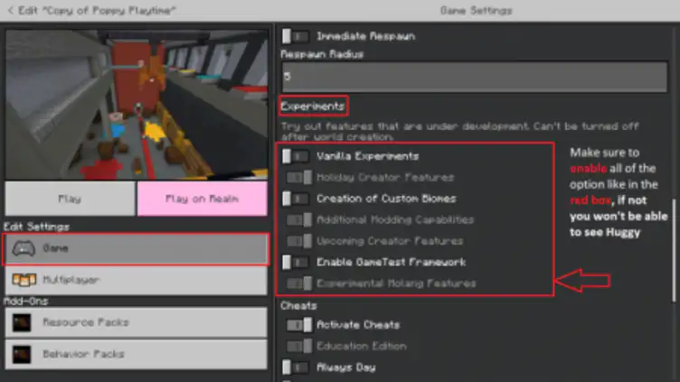Click the Game Settings title text
Screen dimensions: 680x382
(477, 11)
